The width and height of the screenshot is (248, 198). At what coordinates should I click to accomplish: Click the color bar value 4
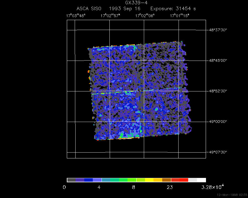click(99, 188)
